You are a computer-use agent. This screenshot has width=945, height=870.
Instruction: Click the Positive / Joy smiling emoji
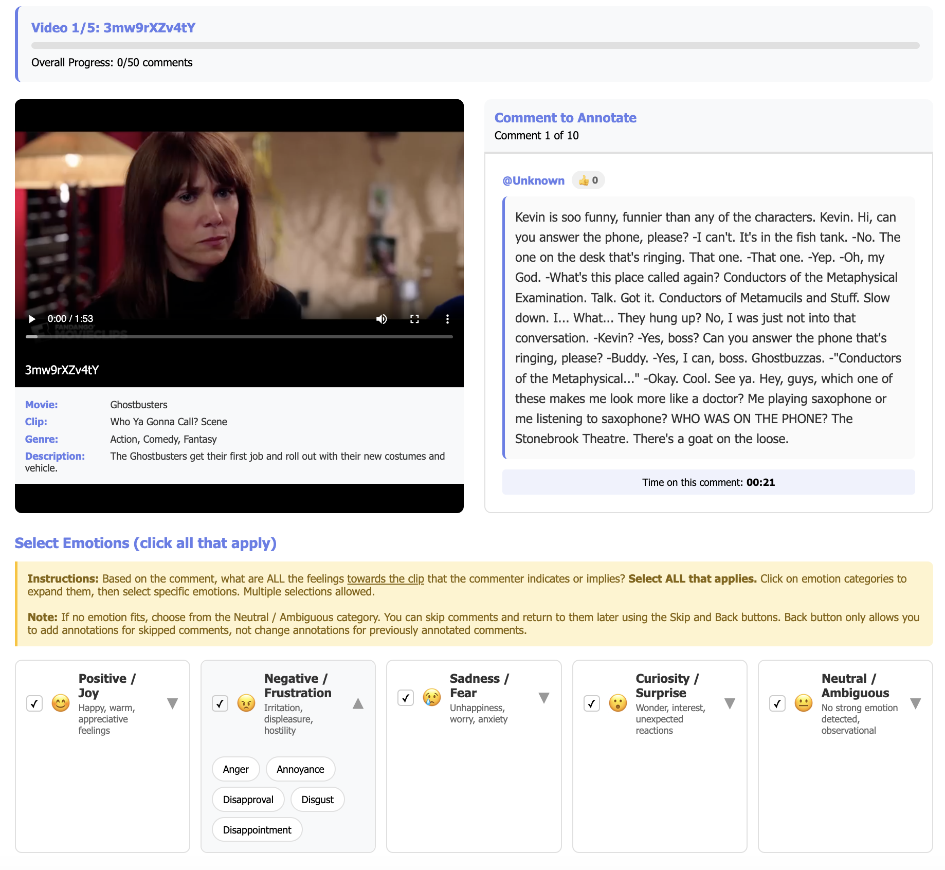pyautogui.click(x=61, y=703)
